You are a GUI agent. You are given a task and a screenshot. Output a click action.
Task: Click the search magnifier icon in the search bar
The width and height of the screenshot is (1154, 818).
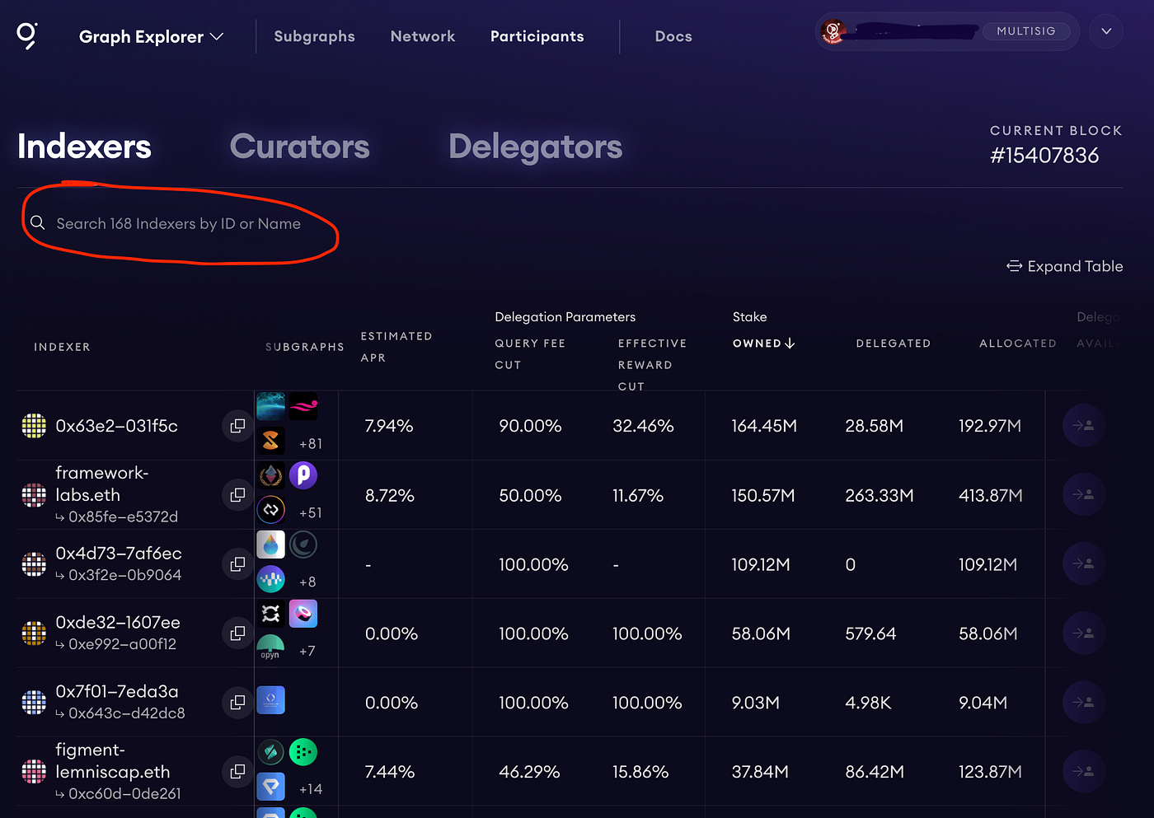pyautogui.click(x=37, y=222)
